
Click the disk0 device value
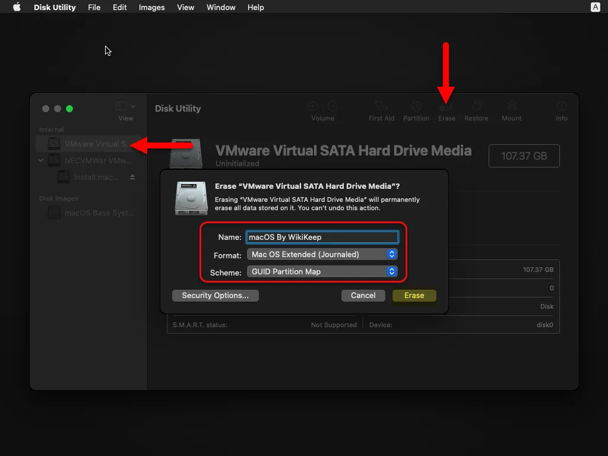point(545,325)
